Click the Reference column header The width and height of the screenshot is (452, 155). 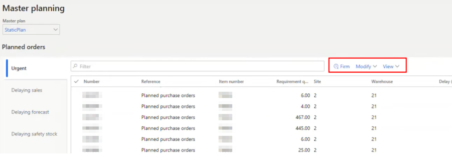click(x=151, y=82)
